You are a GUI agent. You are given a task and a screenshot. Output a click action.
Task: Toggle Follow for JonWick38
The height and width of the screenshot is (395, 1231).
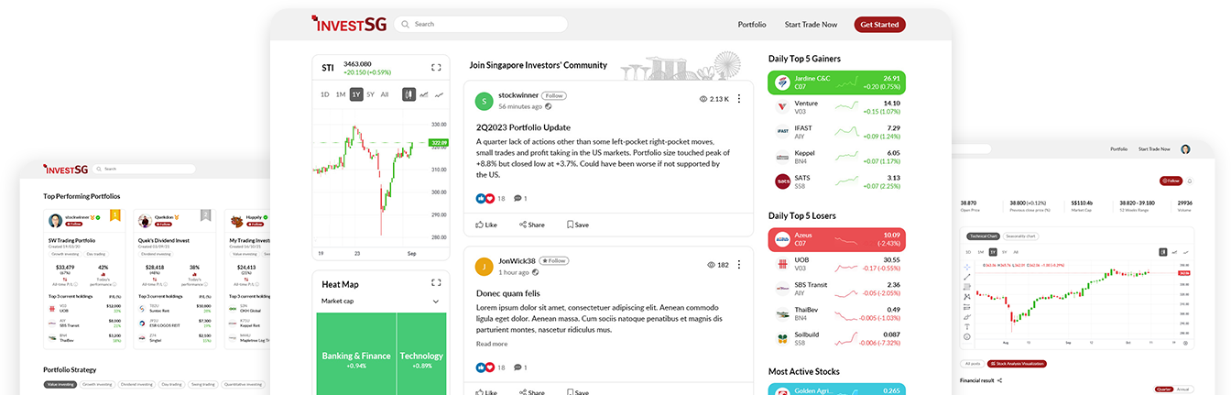(x=553, y=260)
